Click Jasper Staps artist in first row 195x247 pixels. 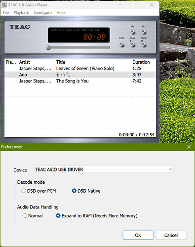tap(35, 68)
